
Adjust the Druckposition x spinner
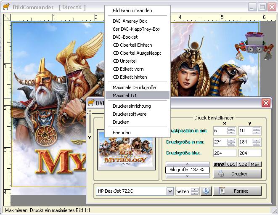tap(231, 131)
